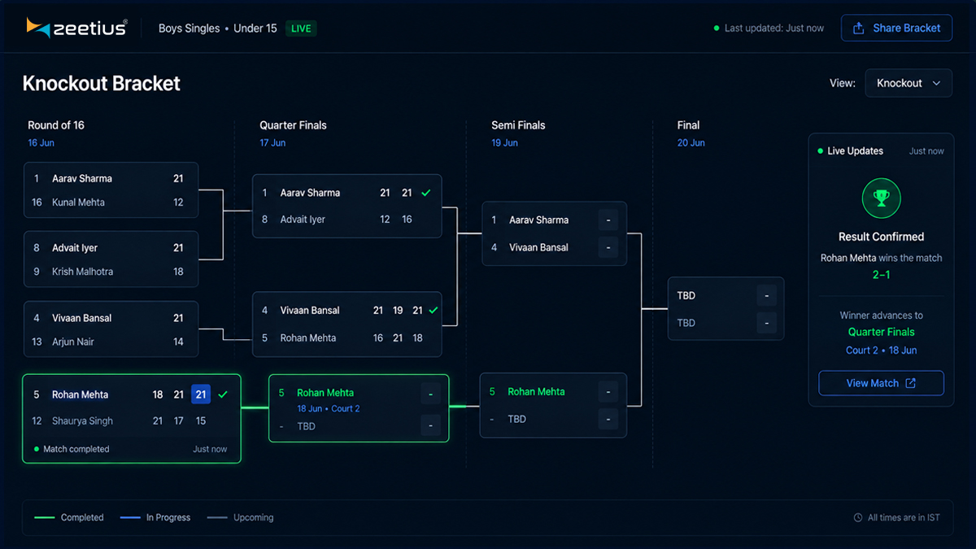Click Rohan Mehta in Semi Finals card

click(536, 392)
